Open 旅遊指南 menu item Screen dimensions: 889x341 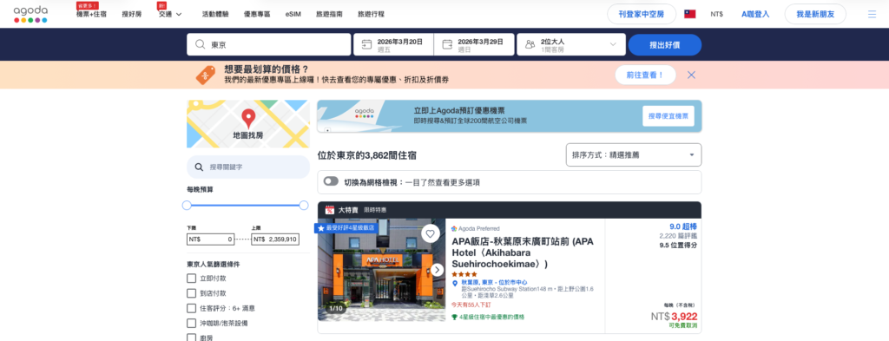(329, 14)
